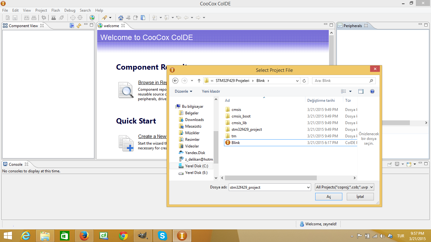Click the blue book icon in Component View
The image size is (431, 242).
(72, 26)
